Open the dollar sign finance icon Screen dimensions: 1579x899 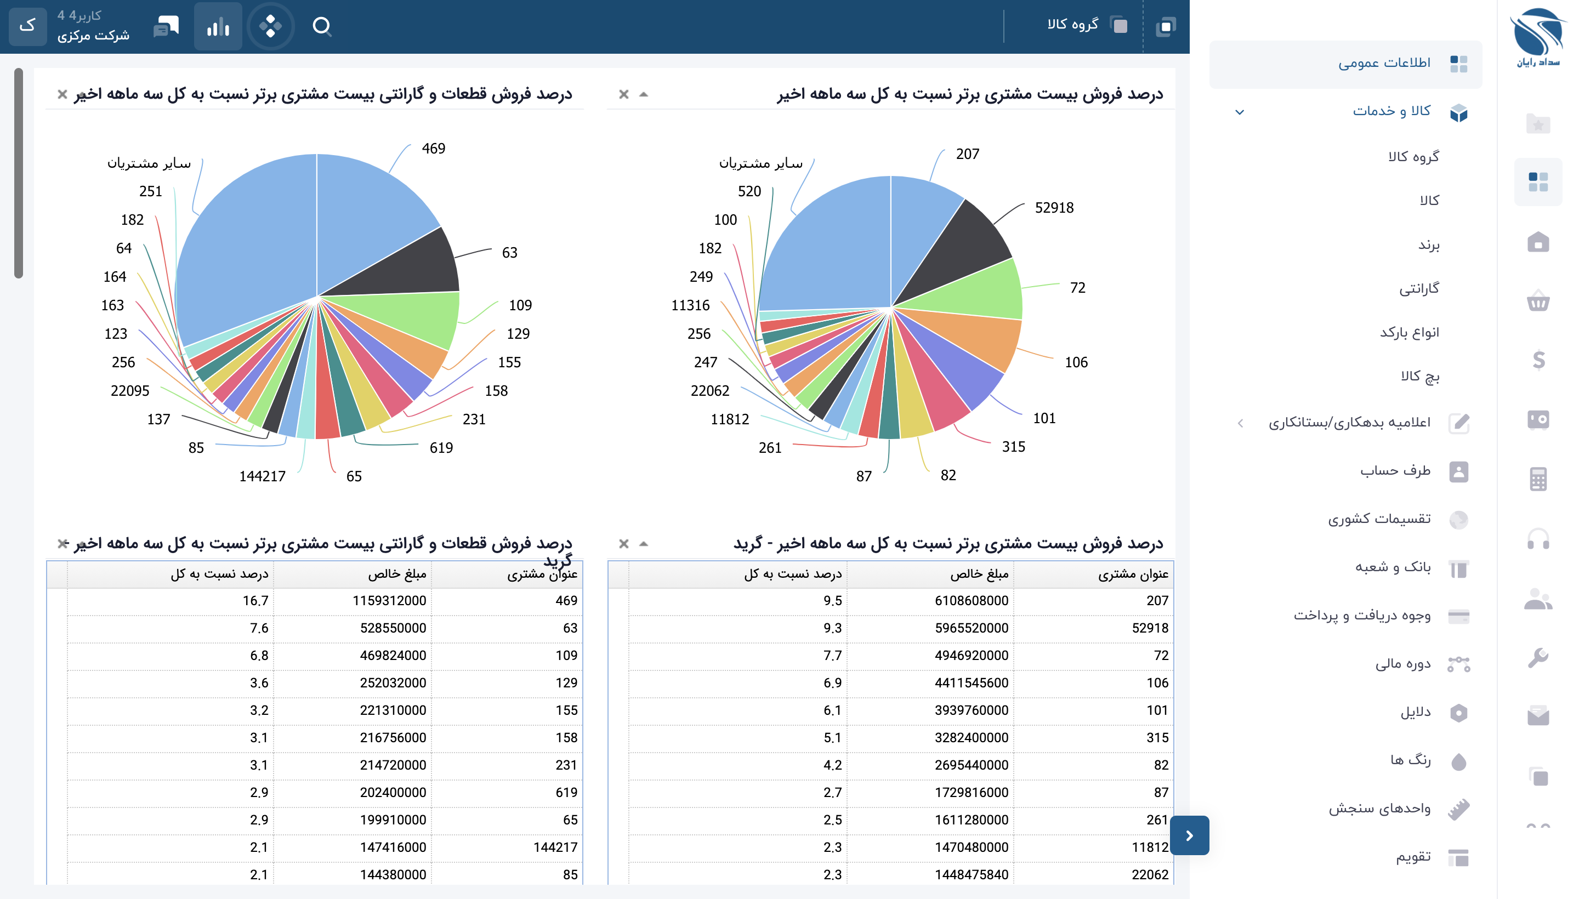1538,360
